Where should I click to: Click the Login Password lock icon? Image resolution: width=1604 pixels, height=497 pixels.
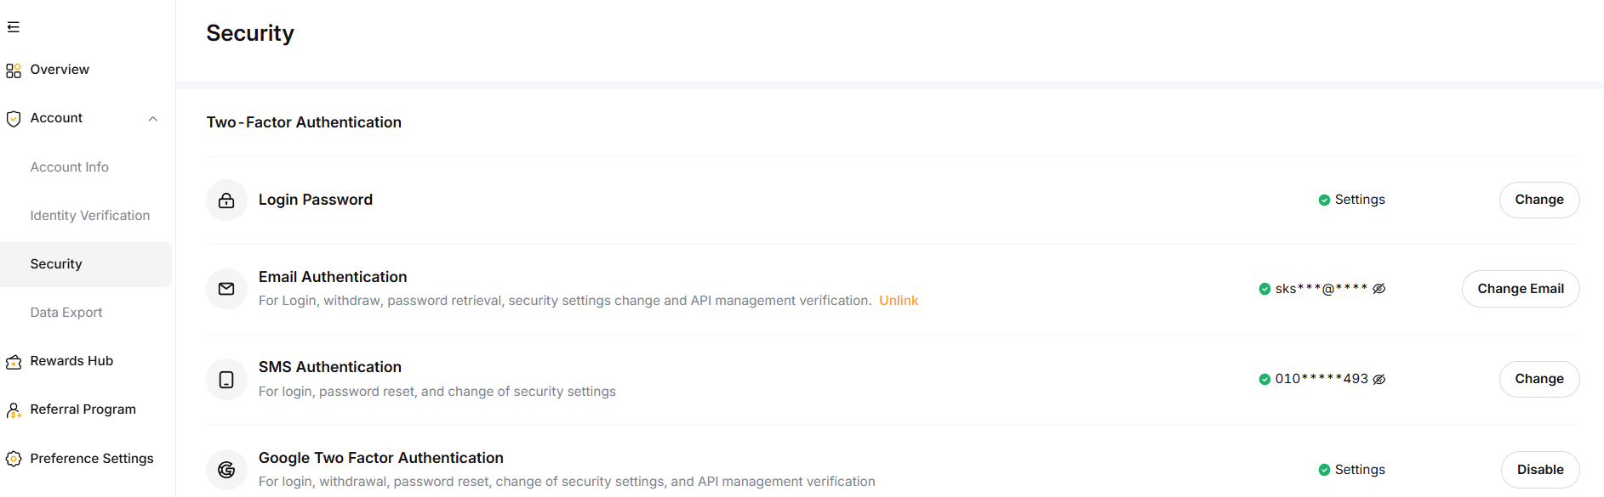click(226, 200)
